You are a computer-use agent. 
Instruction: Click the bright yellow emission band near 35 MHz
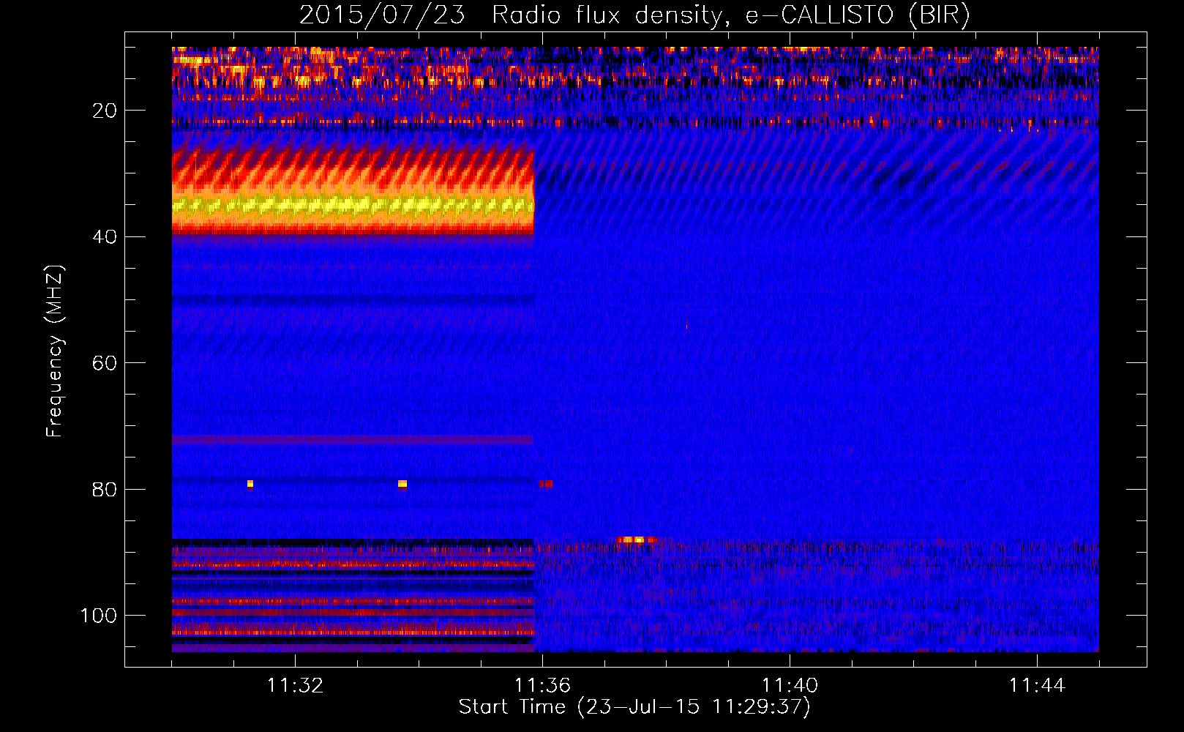point(353,206)
